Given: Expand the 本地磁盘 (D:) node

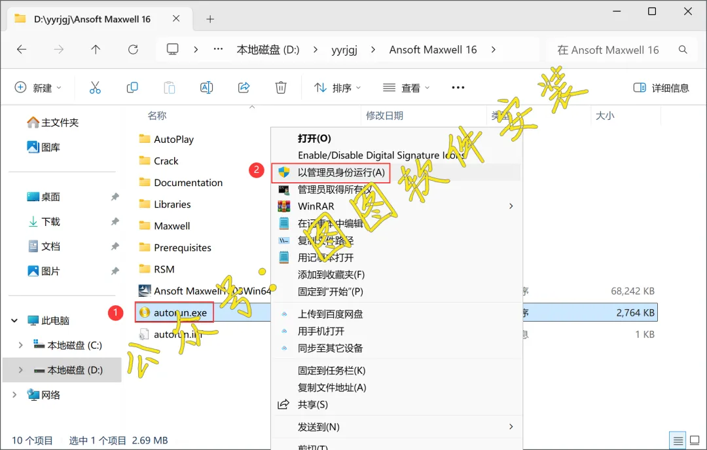Looking at the screenshot, I should coord(20,370).
